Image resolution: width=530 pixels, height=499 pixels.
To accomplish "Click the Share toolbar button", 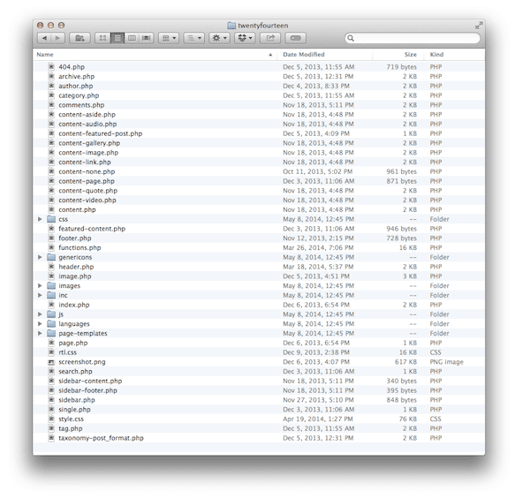I will click(x=271, y=39).
